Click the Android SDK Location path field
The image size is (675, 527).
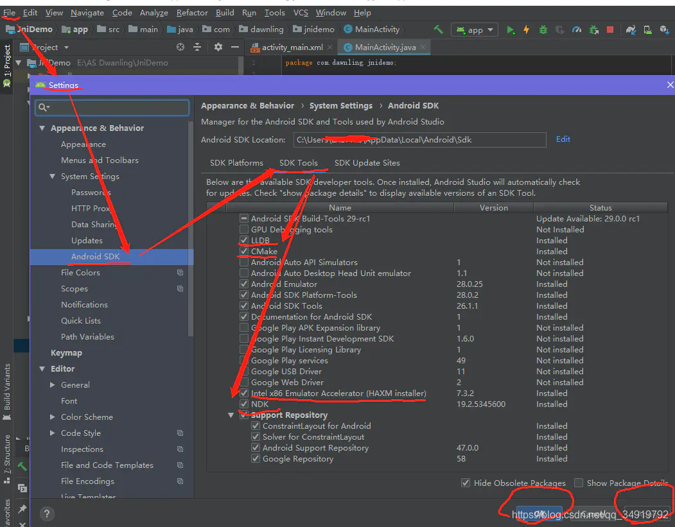tap(420, 139)
